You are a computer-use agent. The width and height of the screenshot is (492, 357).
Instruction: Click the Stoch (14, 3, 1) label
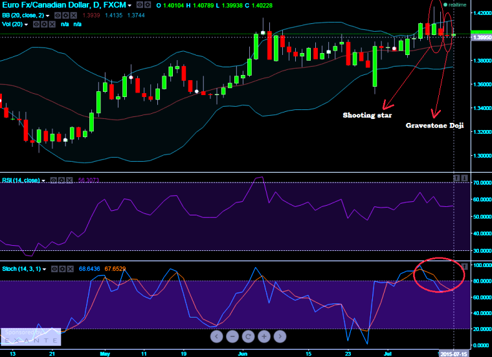[x=21, y=269]
